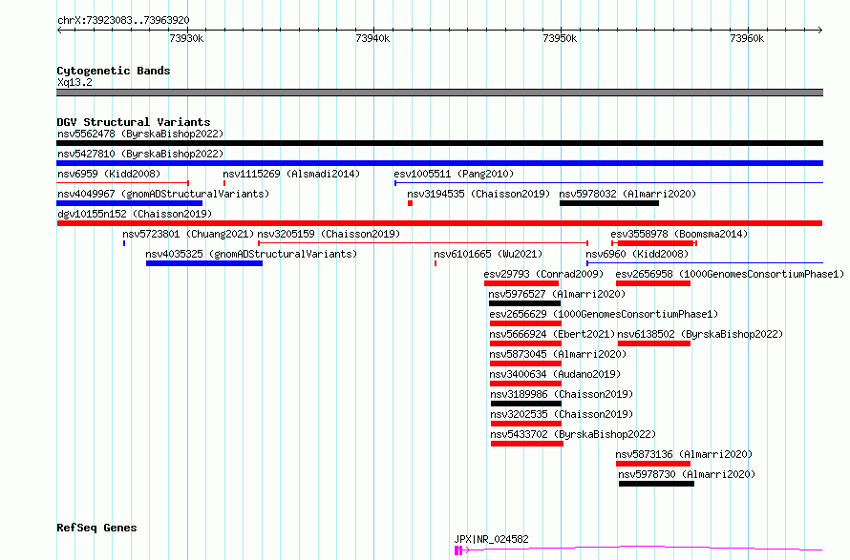Click the nsv3194535 small red marker
The height and width of the screenshot is (560, 850).
click(x=411, y=203)
